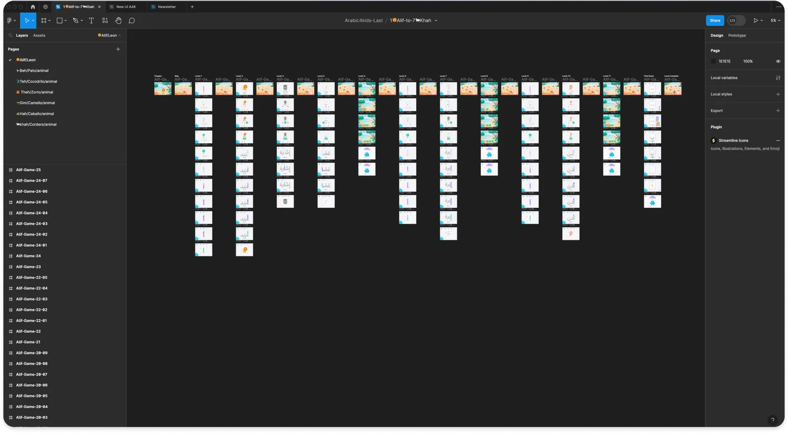
Task: Select the Alif-Game-24-07 layer
Action: pyautogui.click(x=32, y=181)
